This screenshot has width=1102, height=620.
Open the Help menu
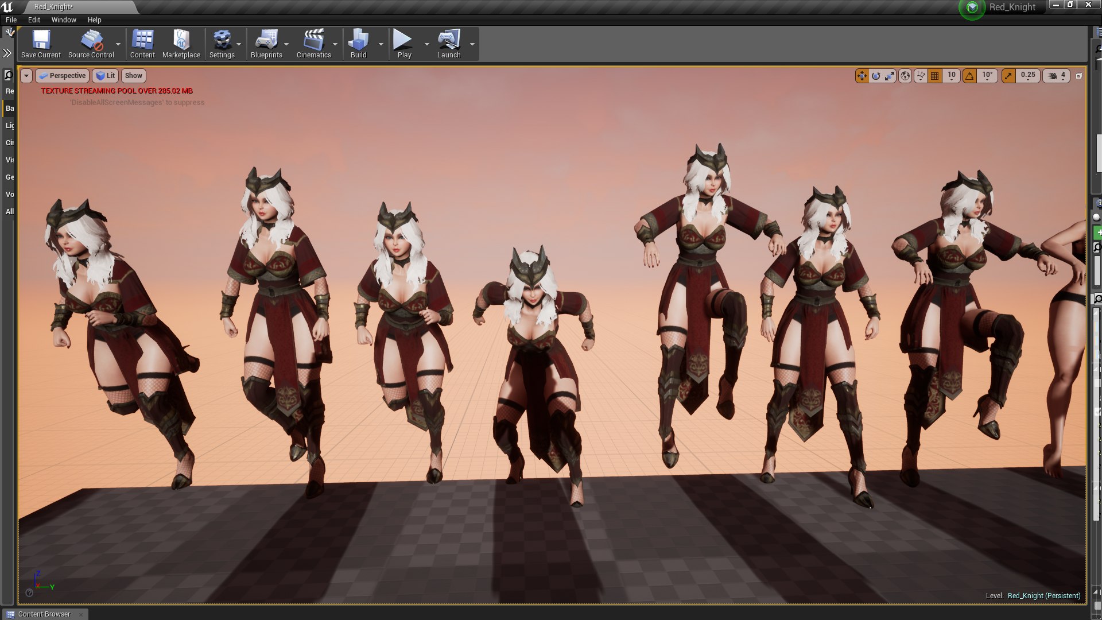click(94, 20)
